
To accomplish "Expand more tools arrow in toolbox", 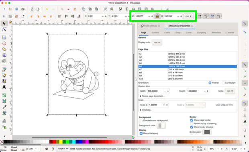I will (x=4, y=136).
